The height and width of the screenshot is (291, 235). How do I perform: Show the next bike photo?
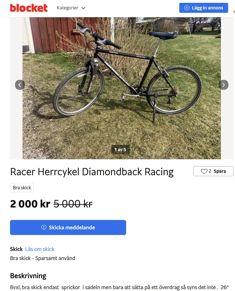pyautogui.click(x=223, y=84)
